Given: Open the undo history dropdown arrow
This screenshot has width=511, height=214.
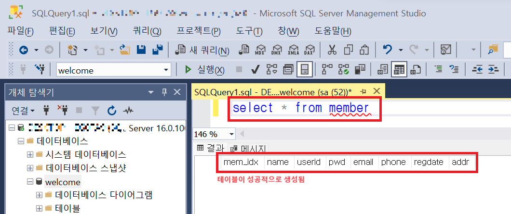Looking at the screenshot, I should pyautogui.click(x=401, y=50).
